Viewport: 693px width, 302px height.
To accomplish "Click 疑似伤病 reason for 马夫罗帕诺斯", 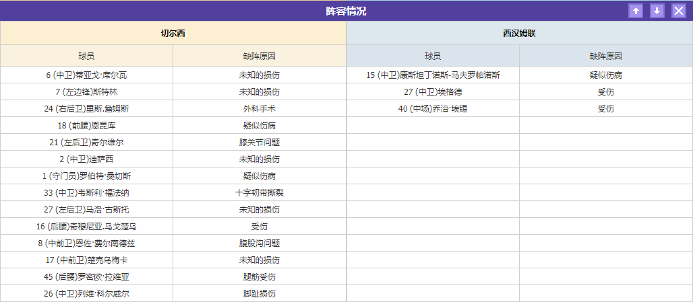I will pyautogui.click(x=606, y=75).
